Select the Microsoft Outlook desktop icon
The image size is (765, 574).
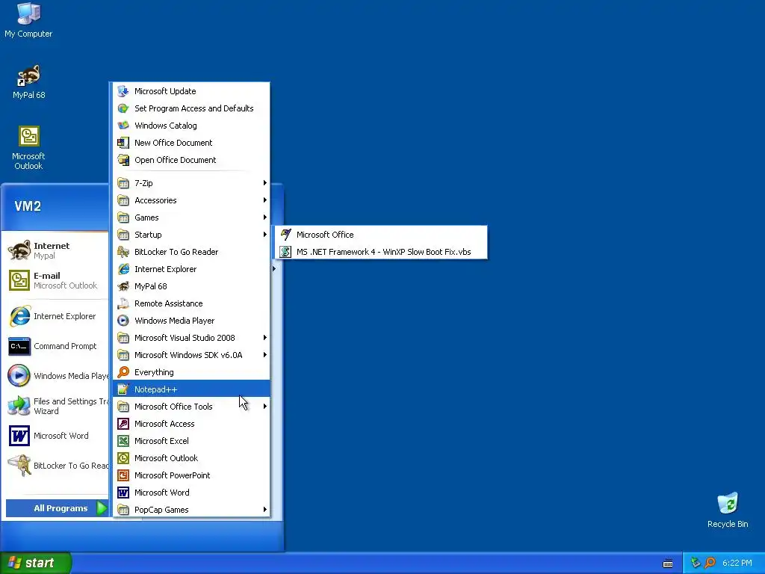(x=29, y=147)
